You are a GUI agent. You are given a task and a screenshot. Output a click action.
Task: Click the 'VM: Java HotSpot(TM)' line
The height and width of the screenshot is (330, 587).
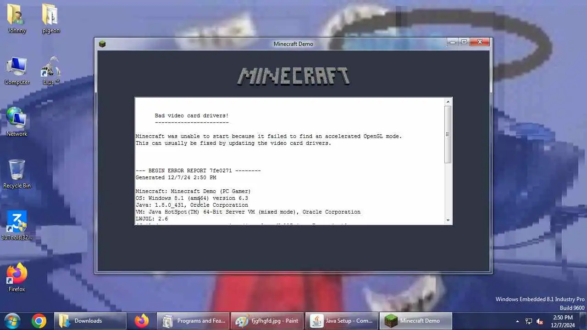(248, 212)
